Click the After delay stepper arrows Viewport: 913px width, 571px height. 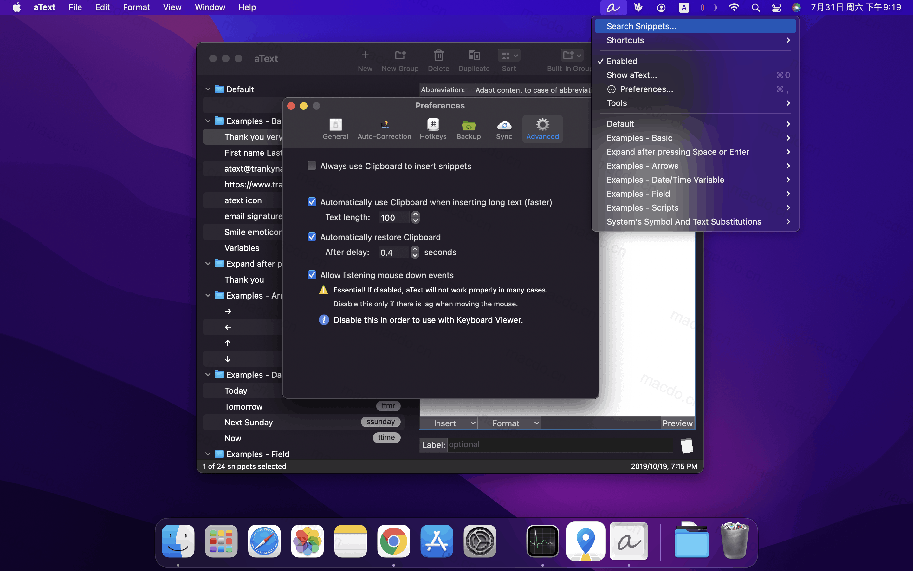[415, 252]
